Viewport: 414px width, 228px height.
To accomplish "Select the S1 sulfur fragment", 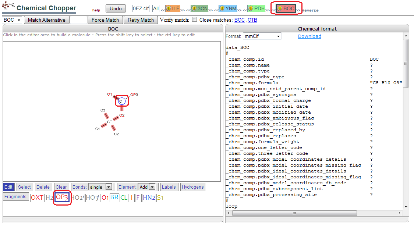I will (160, 197).
